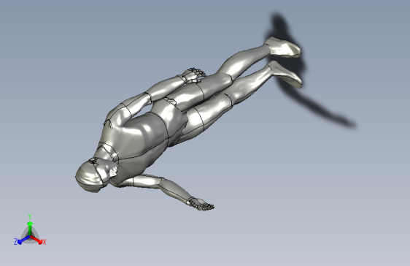Click the blue Z axis arrow of the triad
Image resolution: width=410 pixels, height=266 pixels.
point(24,240)
